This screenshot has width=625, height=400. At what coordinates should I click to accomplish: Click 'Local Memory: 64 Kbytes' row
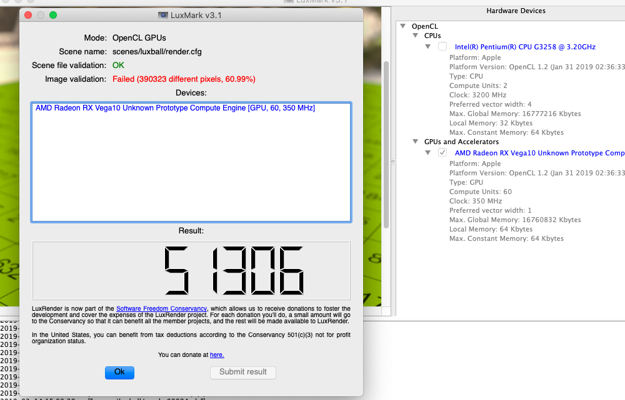point(491,229)
